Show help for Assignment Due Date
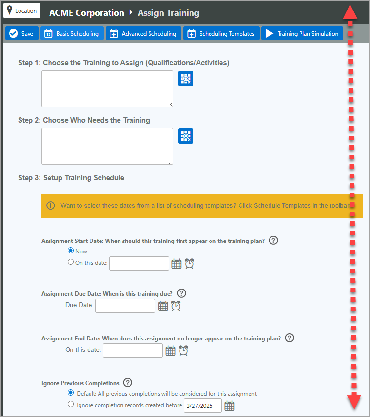 pos(181,293)
